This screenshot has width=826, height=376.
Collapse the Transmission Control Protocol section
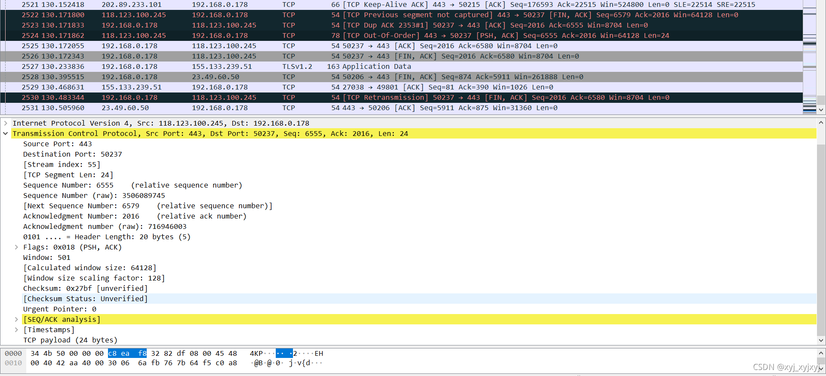pos(6,133)
